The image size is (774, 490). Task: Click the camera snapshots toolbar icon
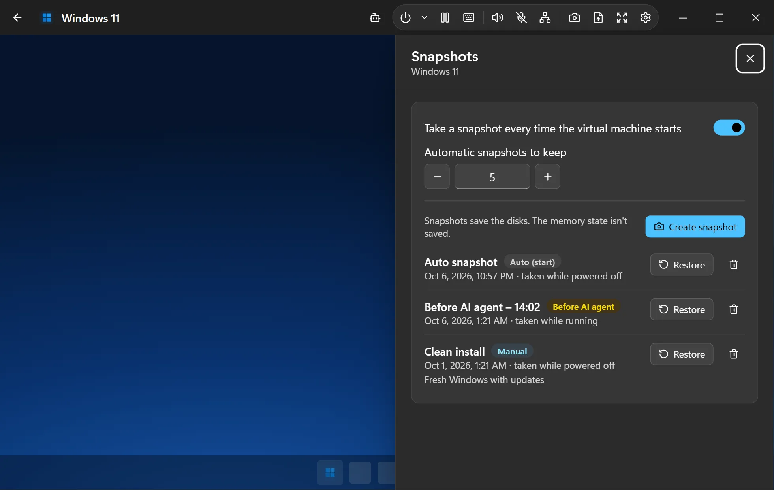pyautogui.click(x=575, y=18)
